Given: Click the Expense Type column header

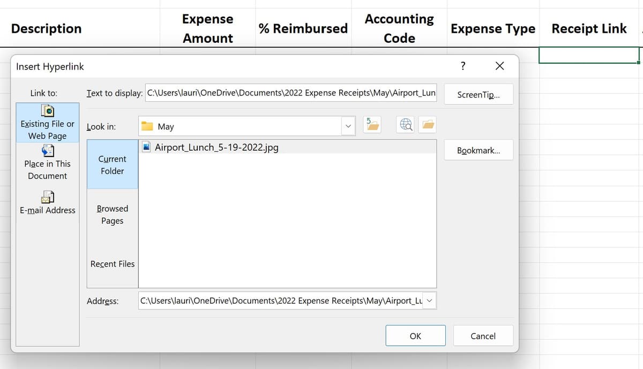Looking at the screenshot, I should pos(493,28).
